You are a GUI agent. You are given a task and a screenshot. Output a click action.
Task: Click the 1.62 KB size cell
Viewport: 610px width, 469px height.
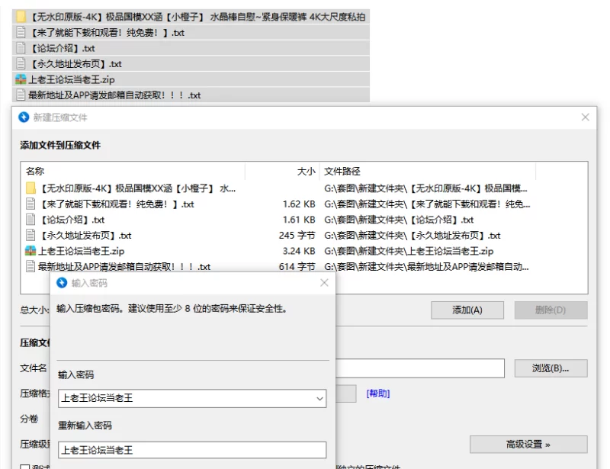click(299, 204)
